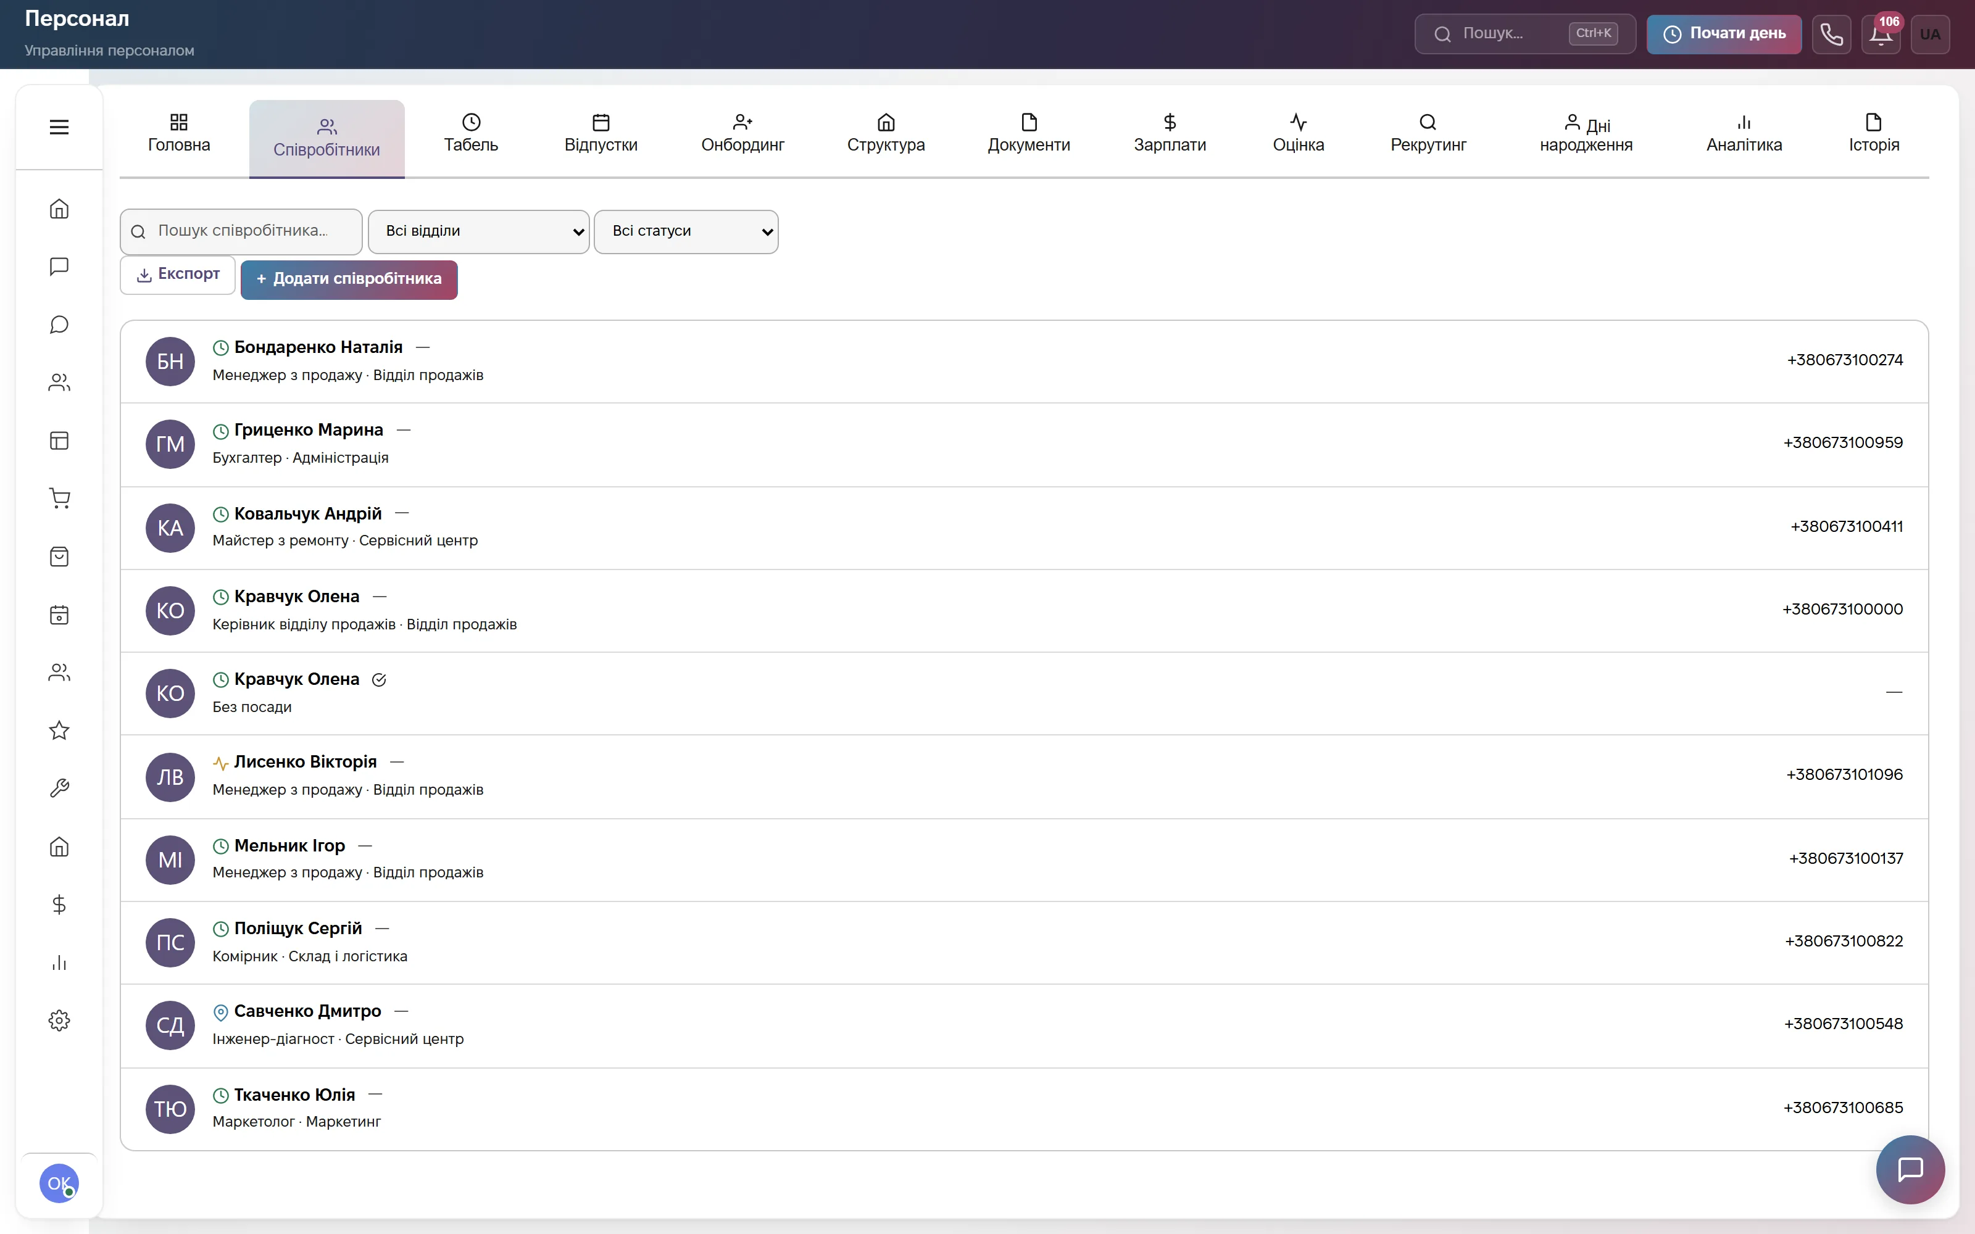Open the Рекрутинг tab
Image resolution: width=1975 pixels, height=1234 pixels.
[1428, 134]
